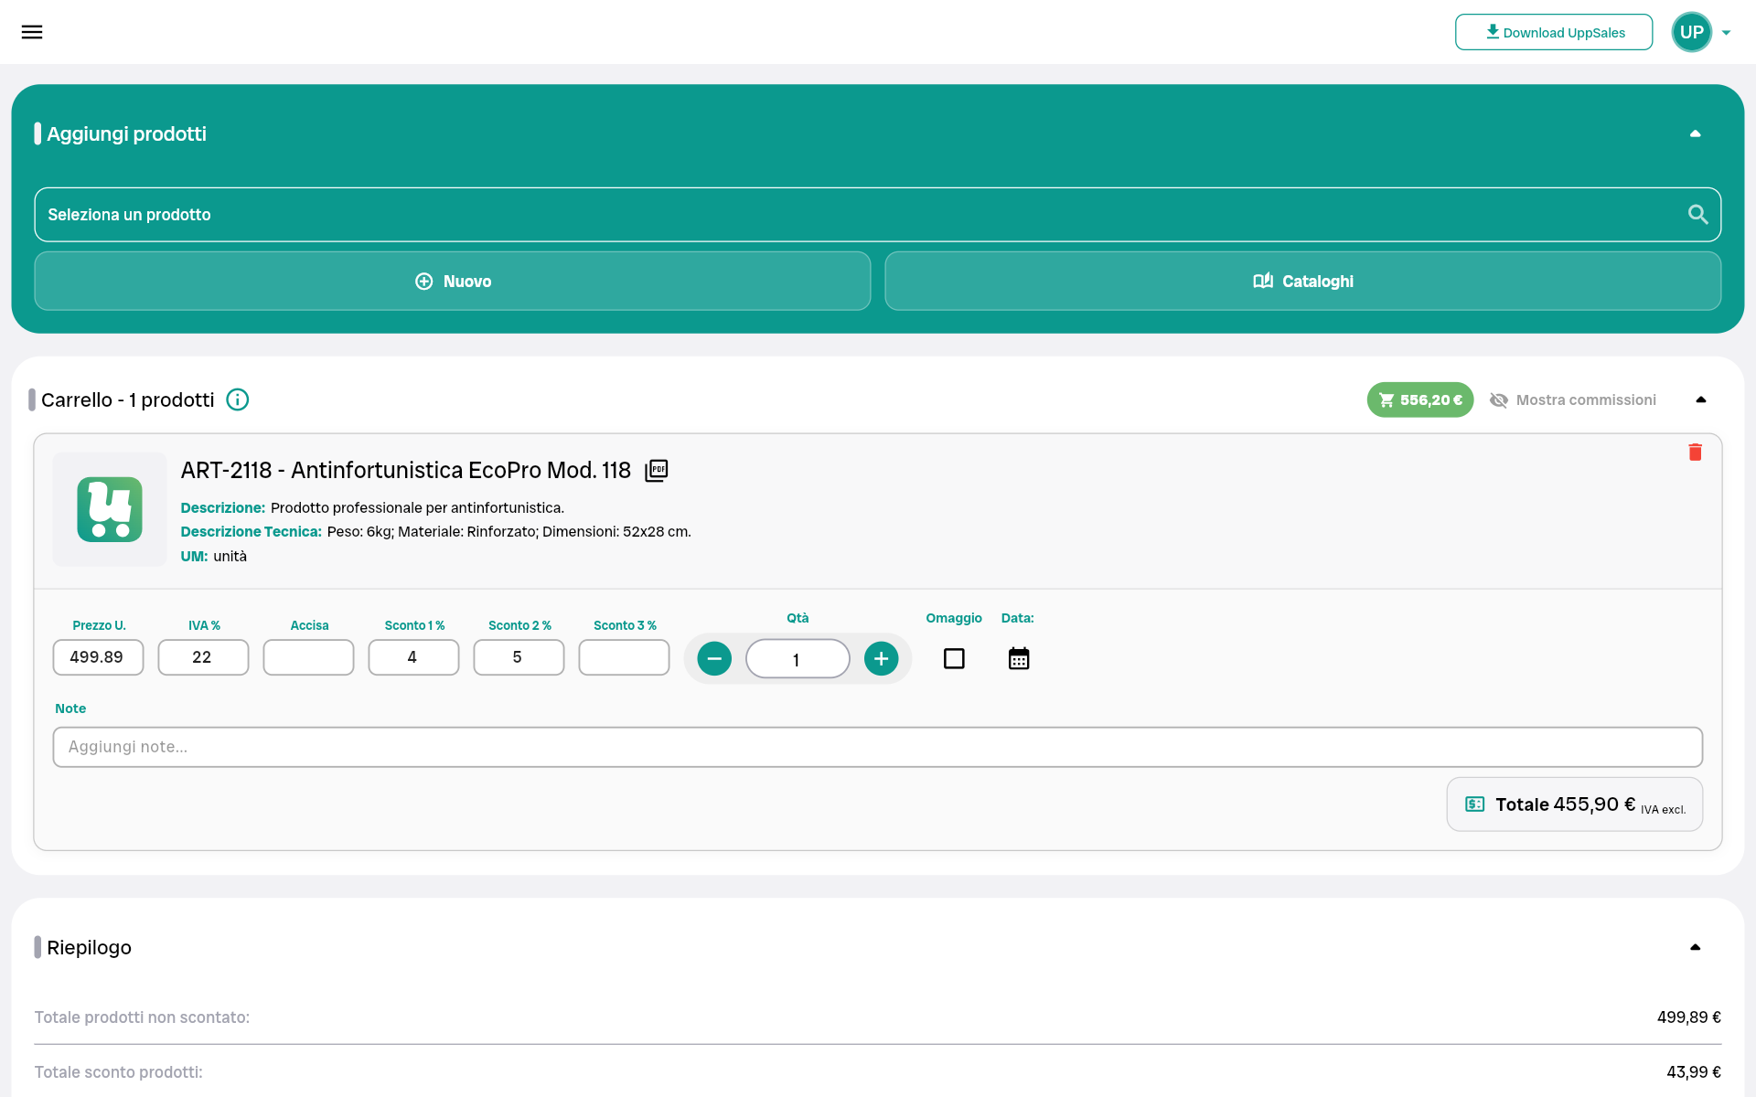Collapse the Riepilogo section
This screenshot has width=1756, height=1097.
pos(1695,947)
